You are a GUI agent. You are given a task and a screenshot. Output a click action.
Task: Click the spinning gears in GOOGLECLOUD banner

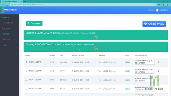96,49
